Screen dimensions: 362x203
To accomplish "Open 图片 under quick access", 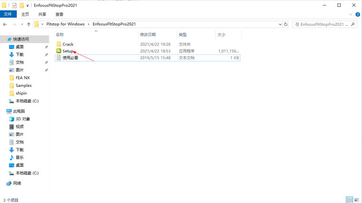I will tap(20, 70).
